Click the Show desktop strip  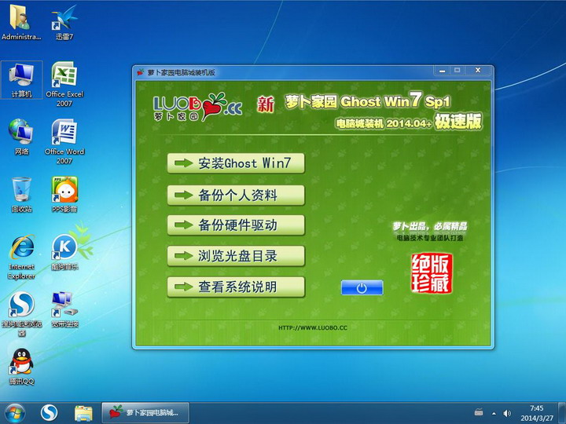[x=561, y=413]
